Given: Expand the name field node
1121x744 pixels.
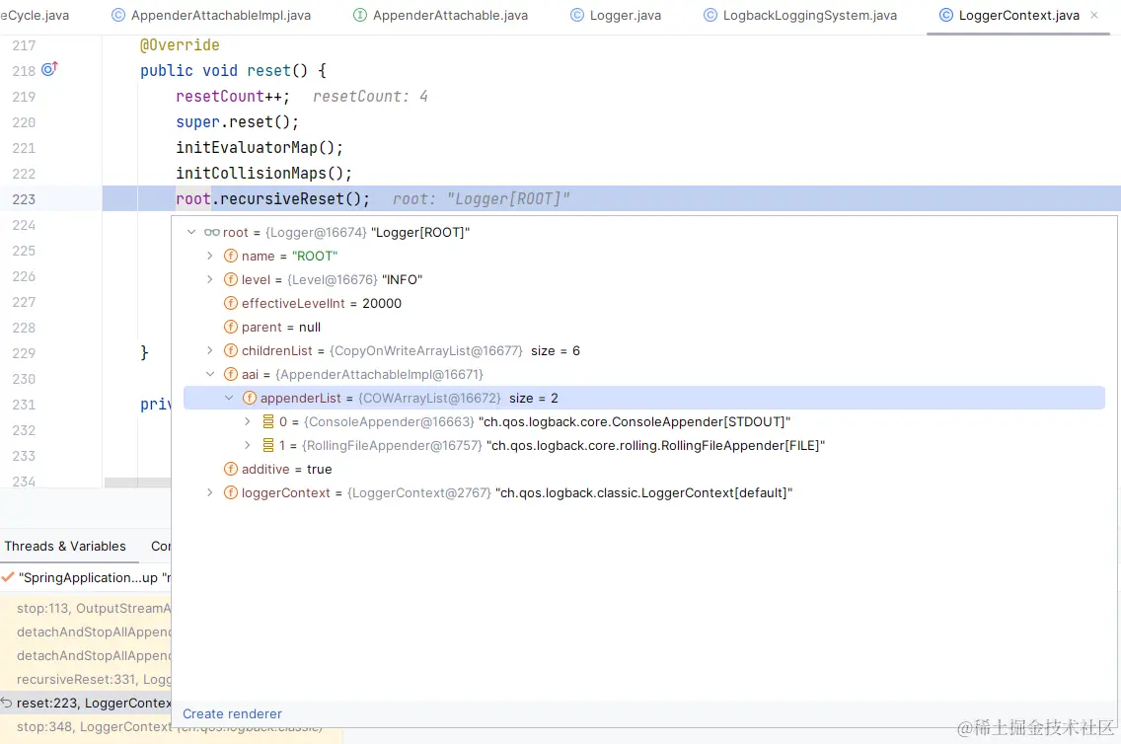Looking at the screenshot, I should coord(209,256).
